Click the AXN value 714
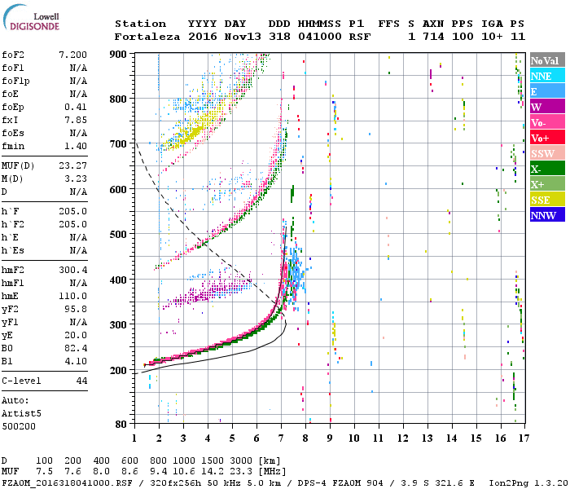 coord(433,37)
